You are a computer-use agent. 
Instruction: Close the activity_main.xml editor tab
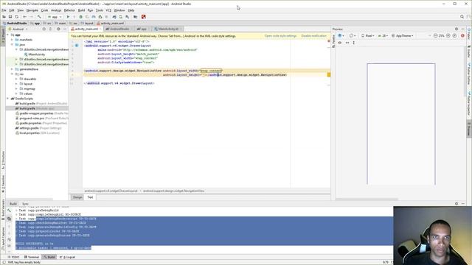tap(100, 29)
